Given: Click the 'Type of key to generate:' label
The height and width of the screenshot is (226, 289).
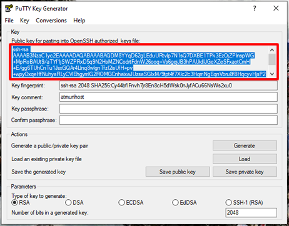Looking at the screenshot, I should (39, 196).
